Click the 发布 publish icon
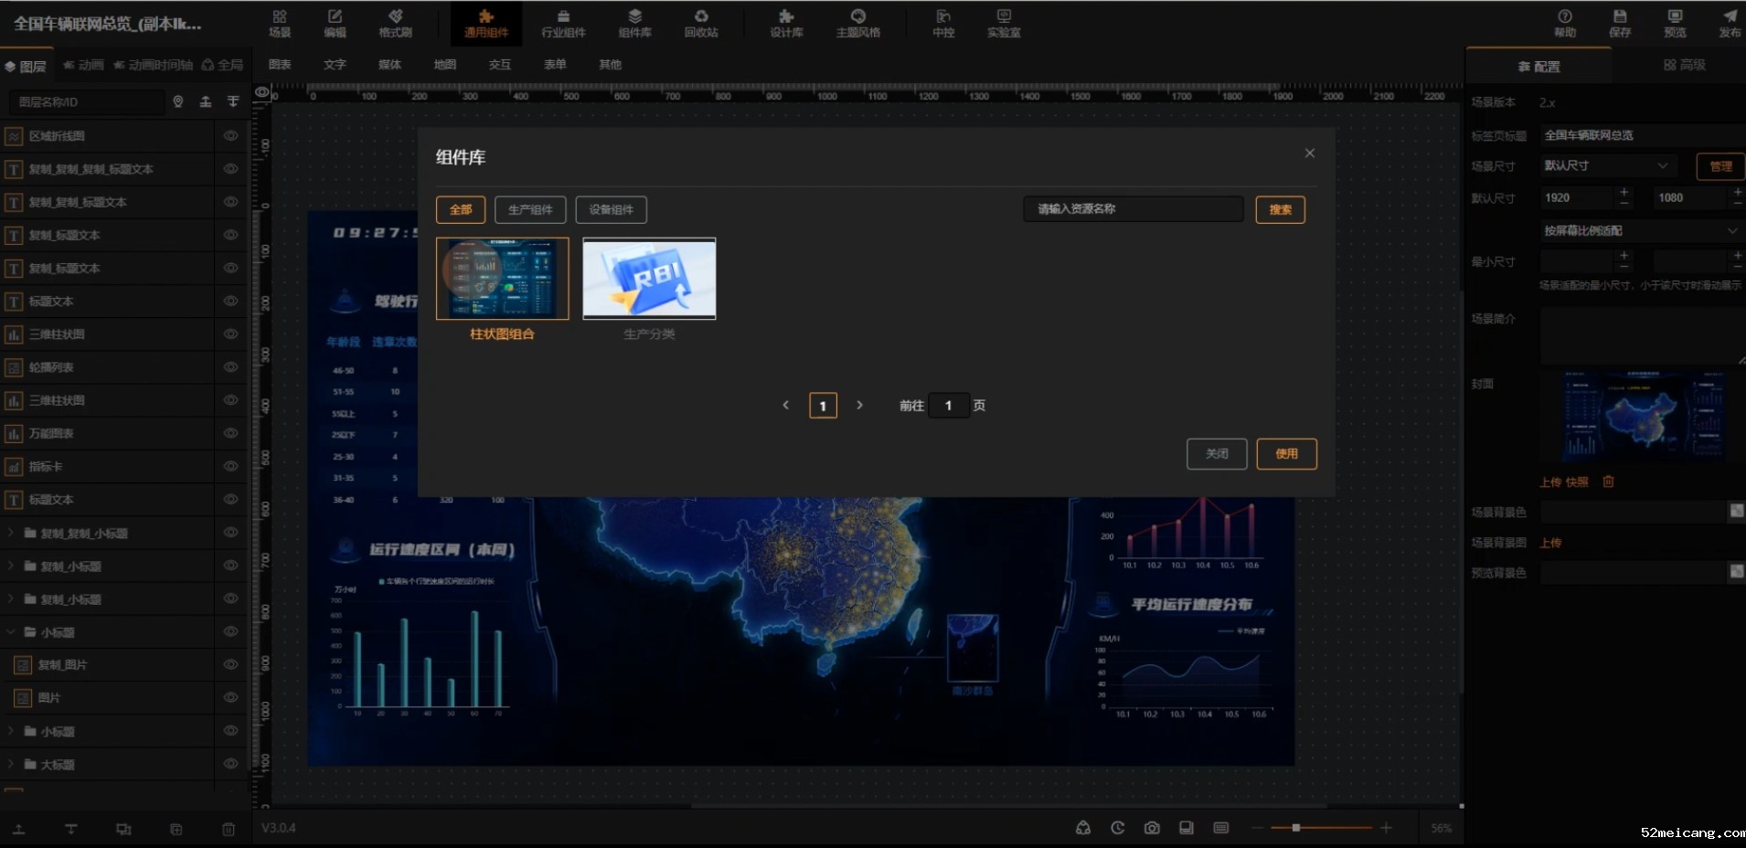Image resolution: width=1746 pixels, height=848 pixels. [x=1730, y=23]
